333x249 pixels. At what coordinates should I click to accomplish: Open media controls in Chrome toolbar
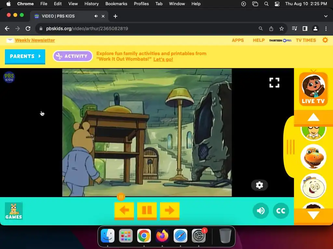pyautogui.click(x=294, y=29)
